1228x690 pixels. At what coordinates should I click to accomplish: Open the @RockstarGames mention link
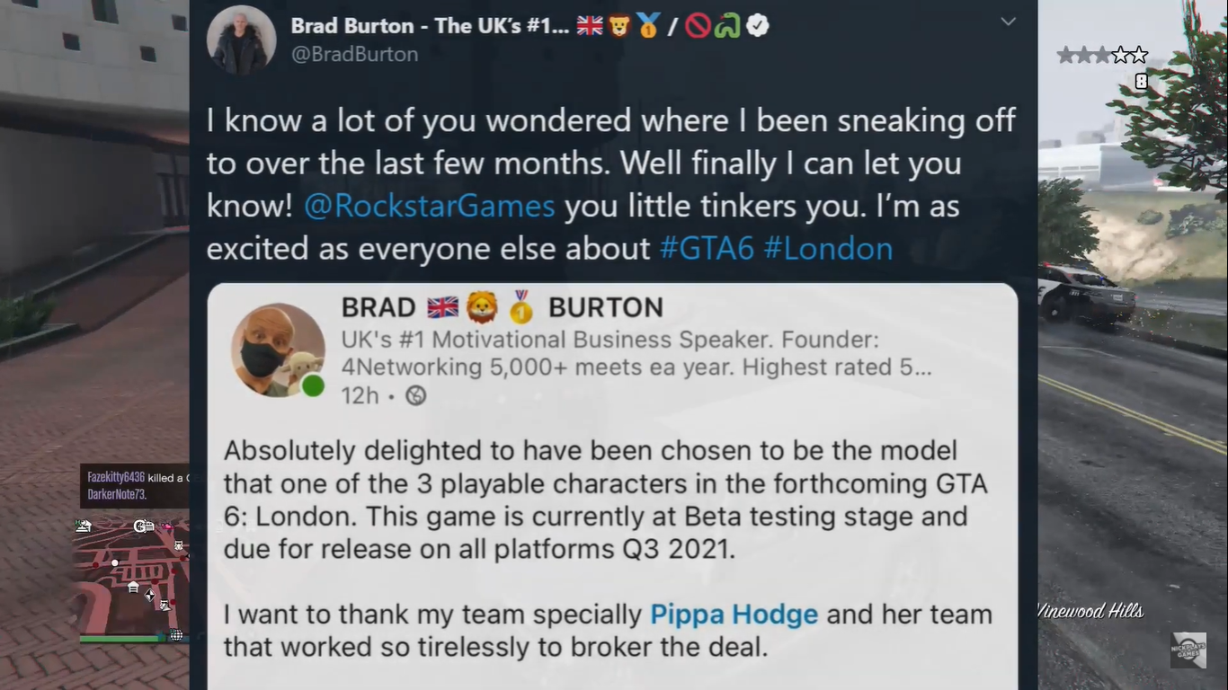(x=429, y=207)
